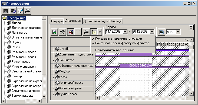Image resolution: width=198 pixels, height=105 pixels.
Task: Click gear icon next to Дизайн diagram row
Action: click(57, 49)
